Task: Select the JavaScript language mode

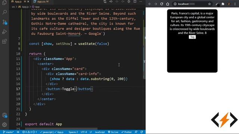Action: coord(100,132)
